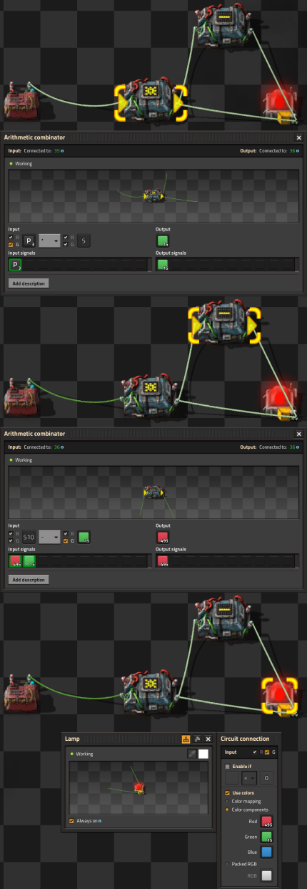Click the logistic connection icon in Lamp header
The height and width of the screenshot is (889, 307).
pos(196,739)
